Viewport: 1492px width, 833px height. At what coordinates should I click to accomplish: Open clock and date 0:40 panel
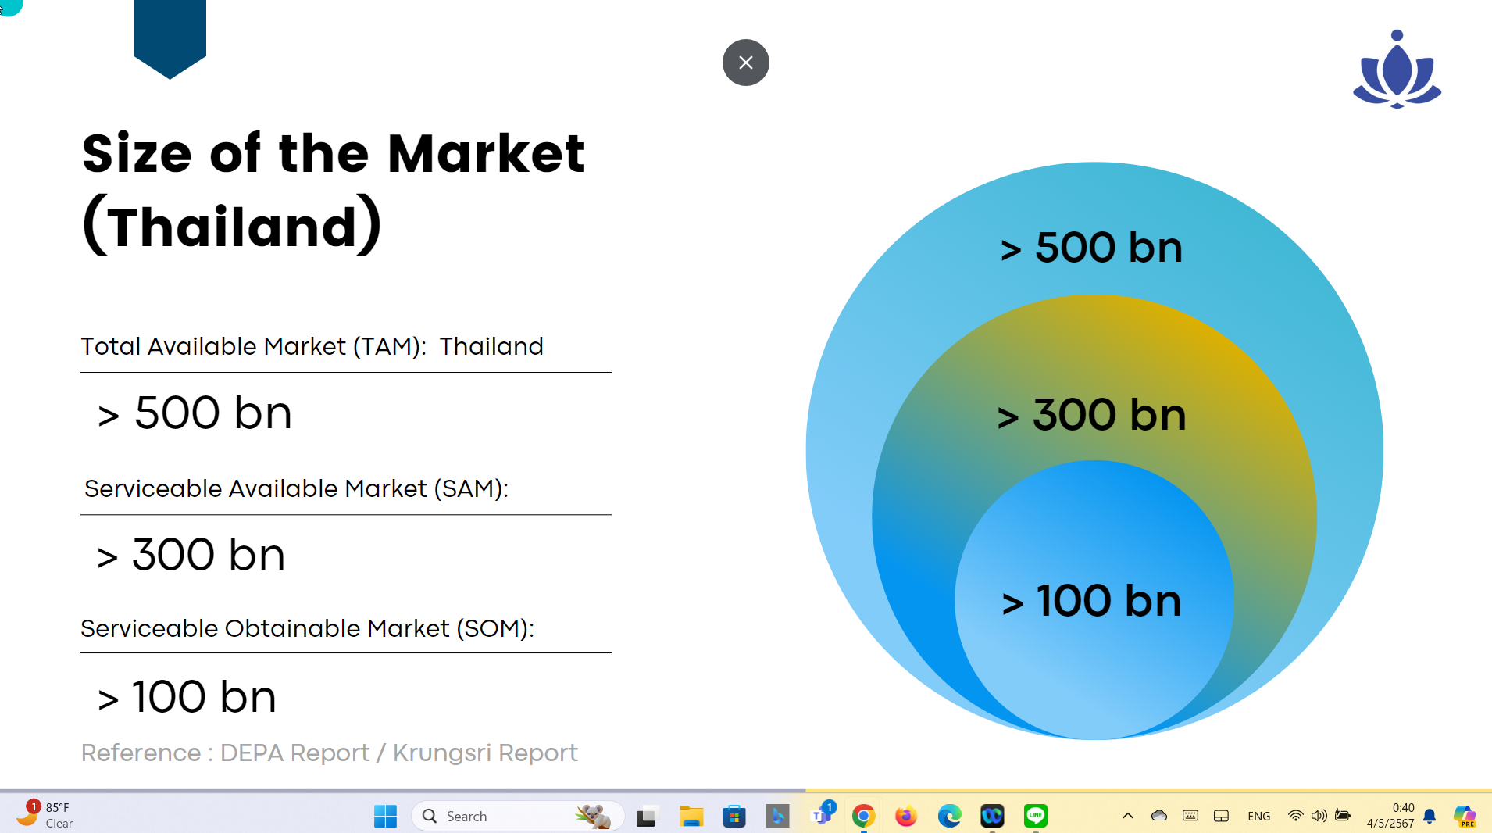tap(1390, 816)
